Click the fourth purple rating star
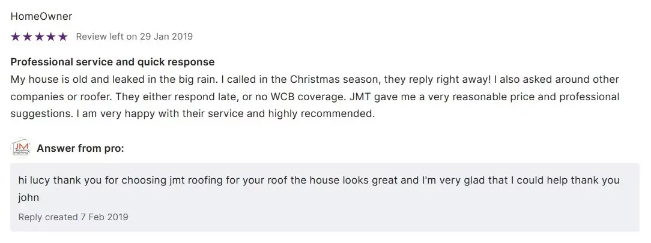The width and height of the screenshot is (651, 243). pos(50,37)
